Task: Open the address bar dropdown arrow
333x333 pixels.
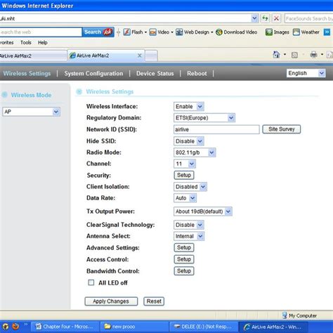Action: pyautogui.click(x=254, y=18)
